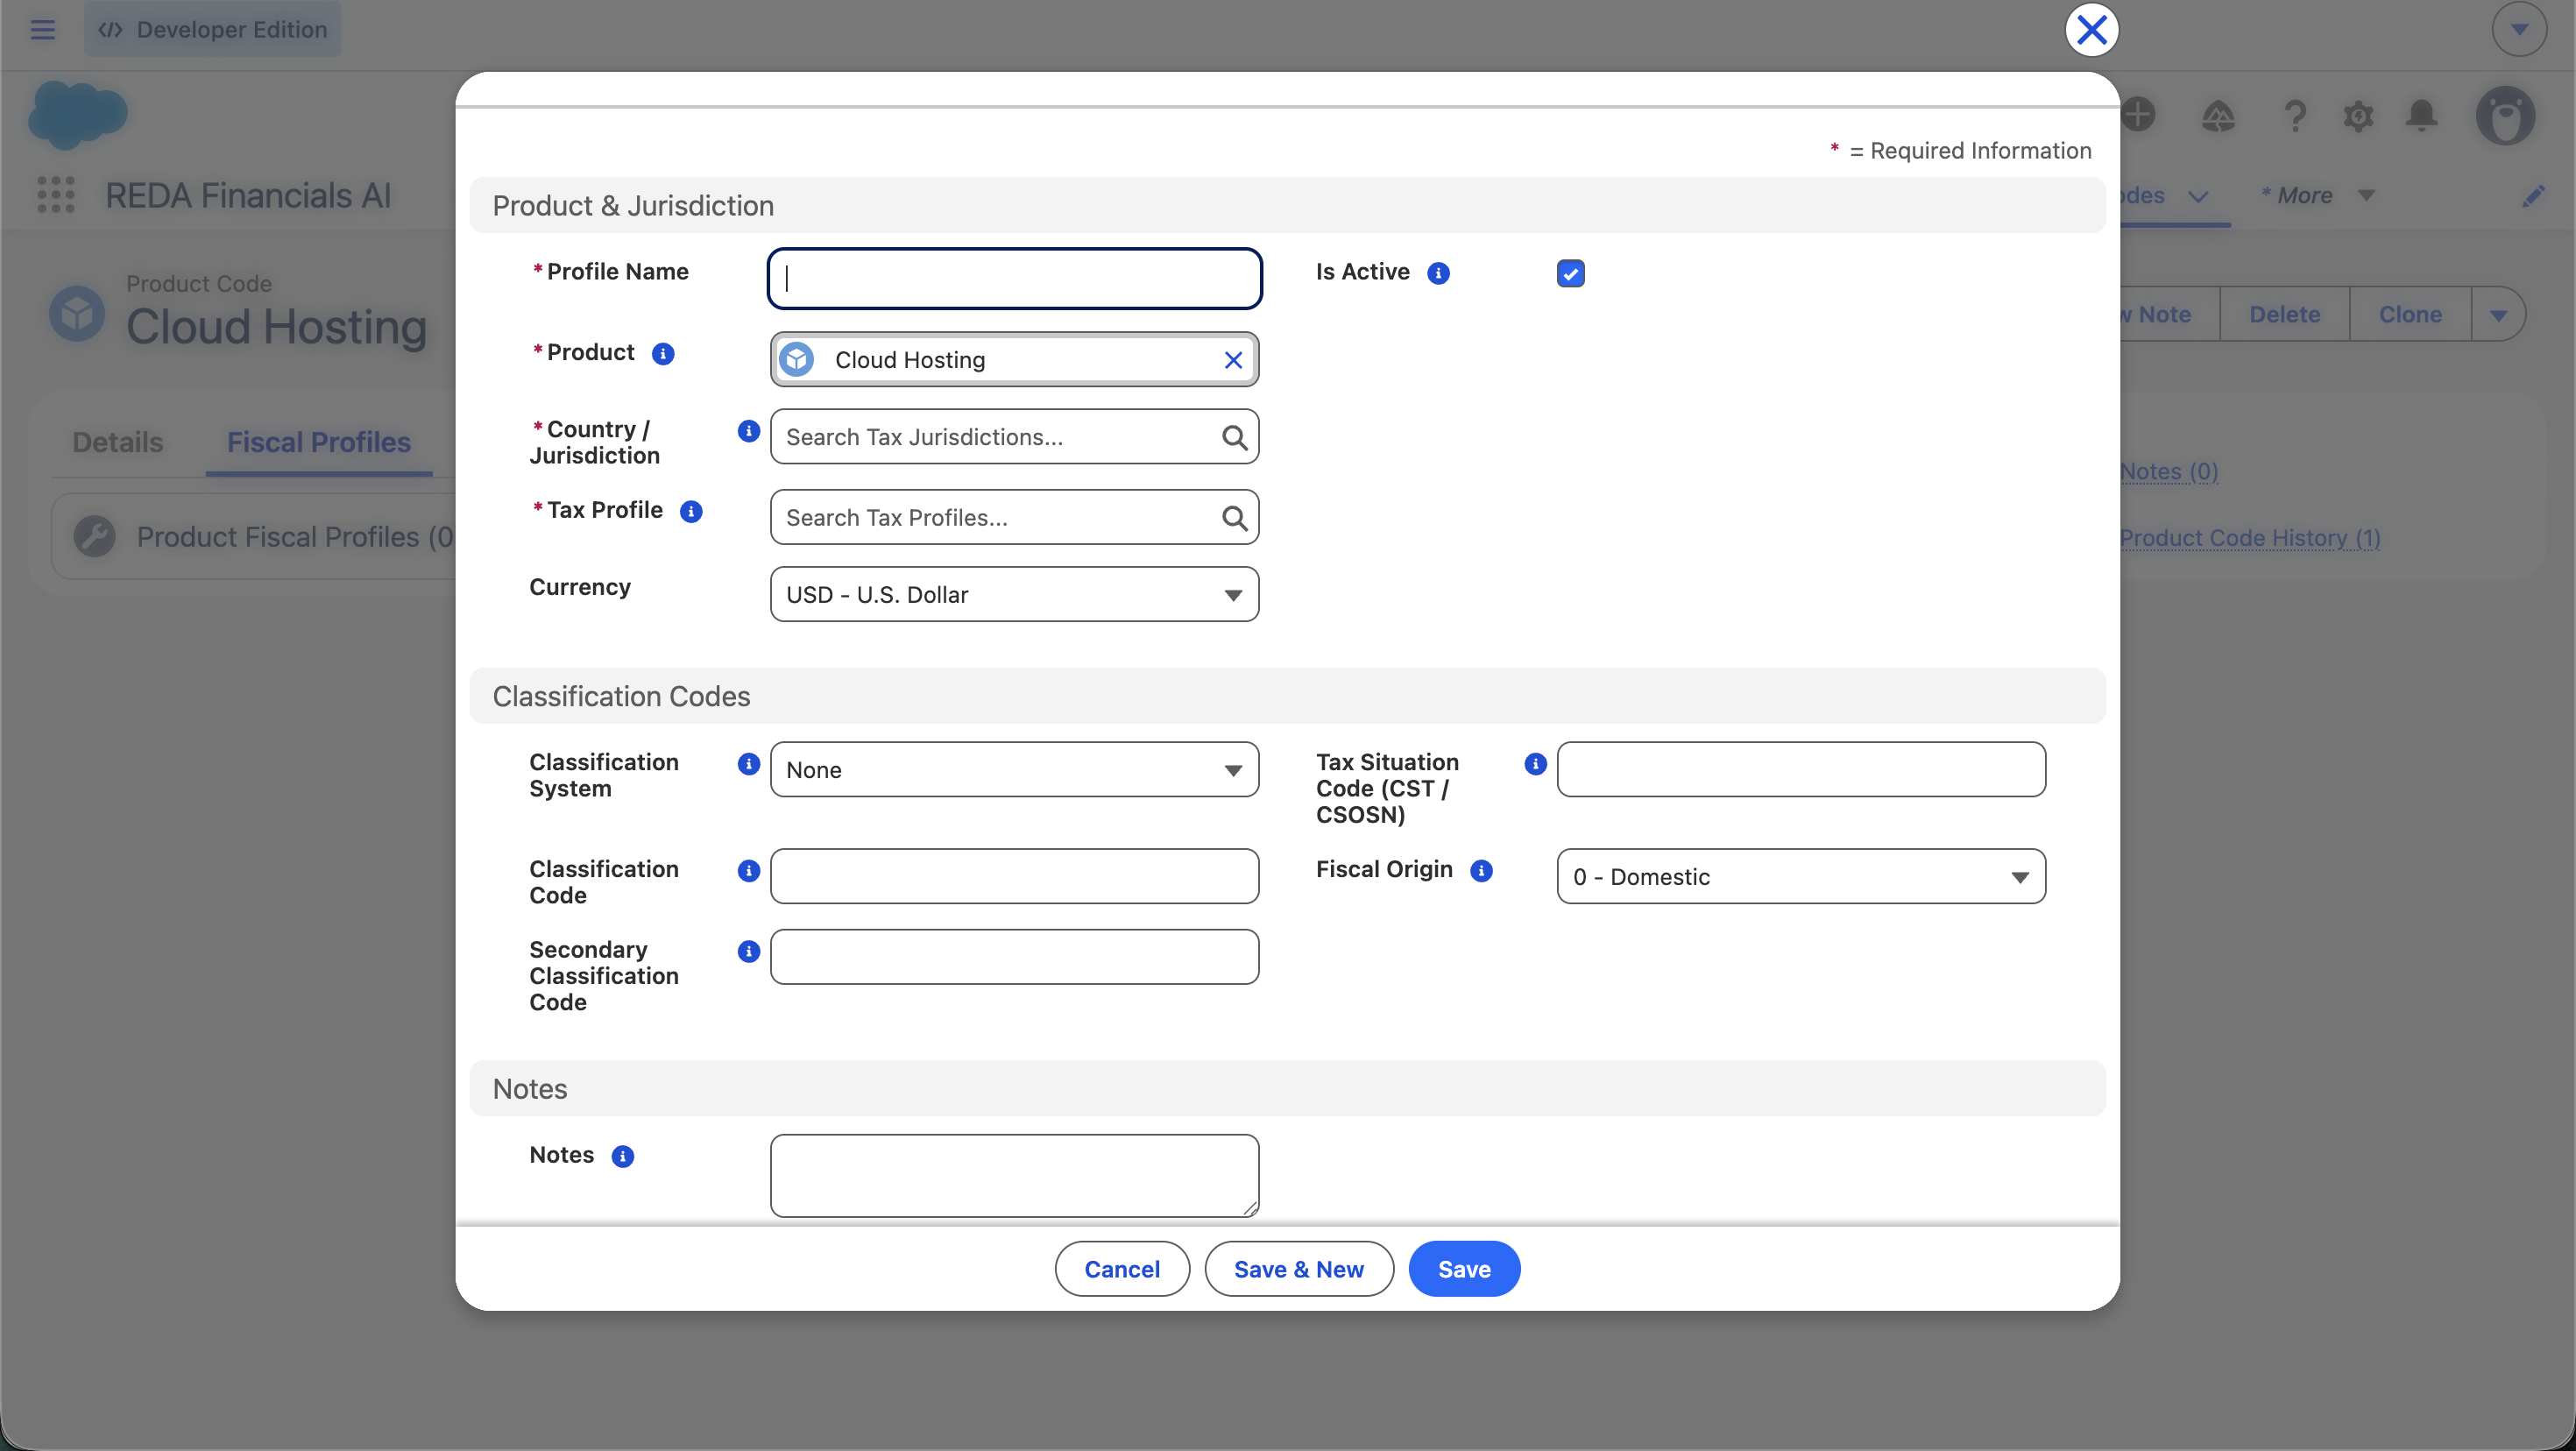
Task: Expand the record actions dropdown arrow
Action: pyautogui.click(x=2498, y=314)
